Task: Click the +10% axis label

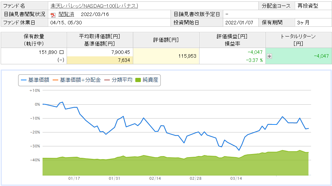Action: point(35,91)
